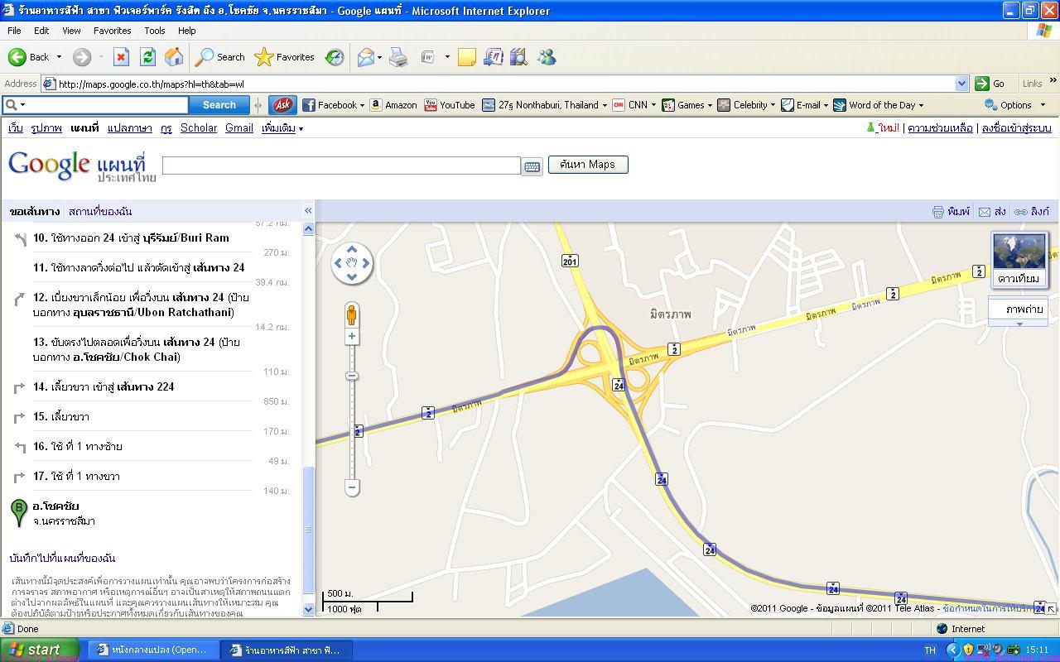Click the ความช่วยเหลือ help link

point(940,128)
